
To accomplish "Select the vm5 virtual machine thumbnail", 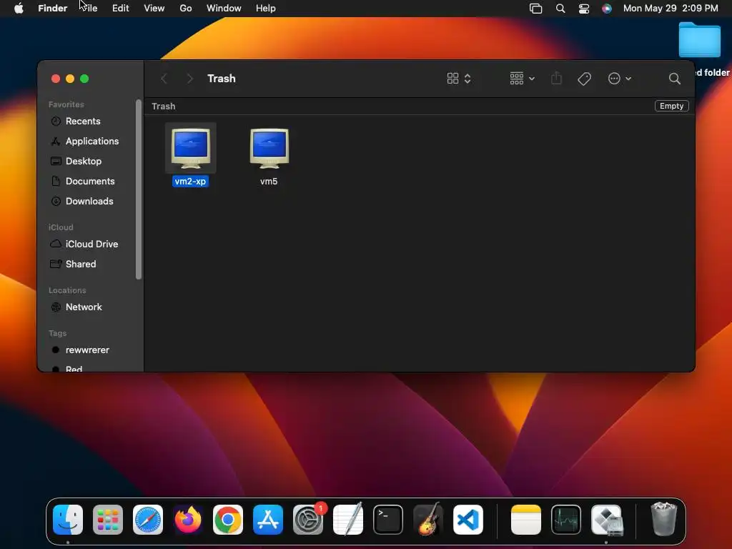I will pyautogui.click(x=269, y=148).
